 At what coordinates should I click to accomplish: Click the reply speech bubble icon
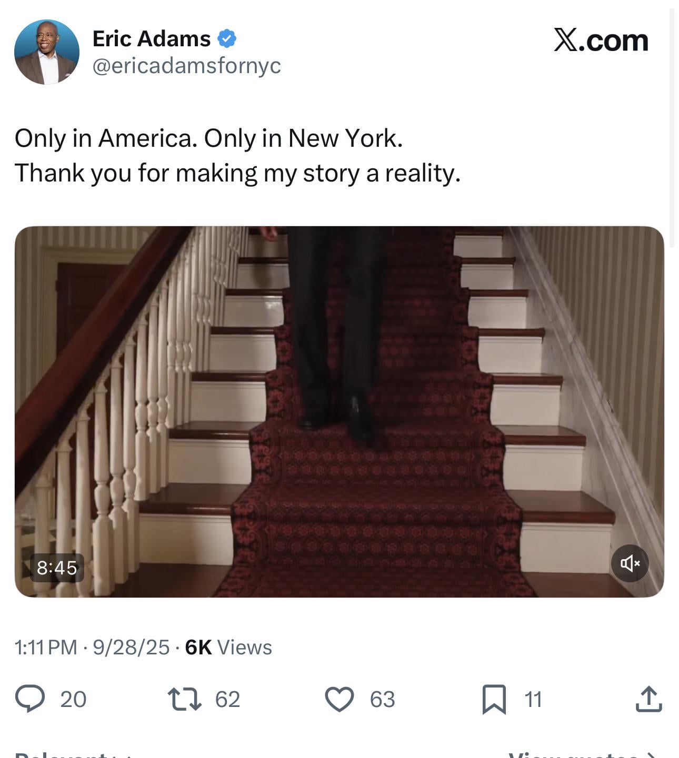click(30, 699)
